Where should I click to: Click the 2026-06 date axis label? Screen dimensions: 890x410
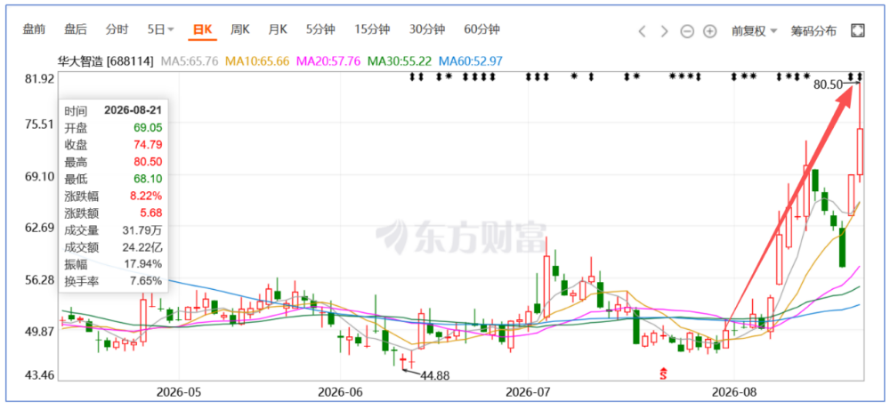pyautogui.click(x=339, y=392)
